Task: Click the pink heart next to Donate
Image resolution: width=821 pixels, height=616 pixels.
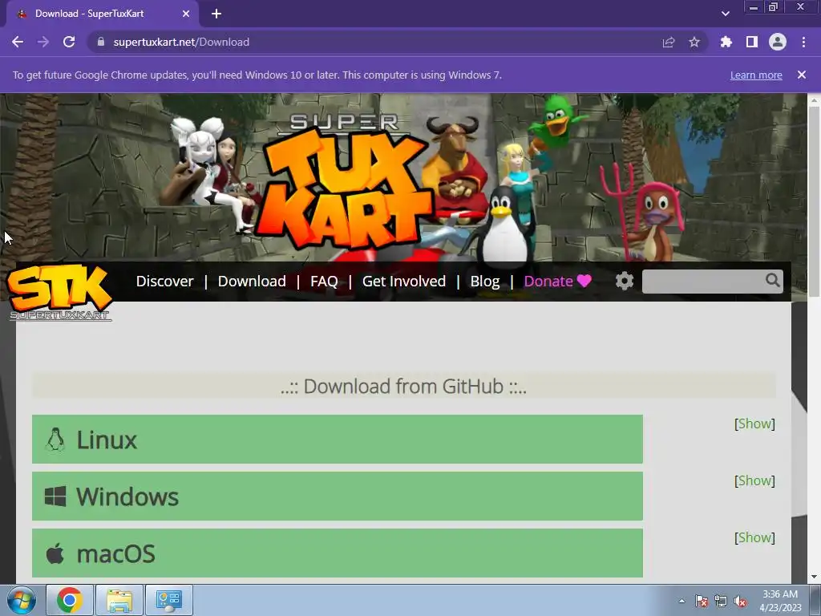Action: 584,282
